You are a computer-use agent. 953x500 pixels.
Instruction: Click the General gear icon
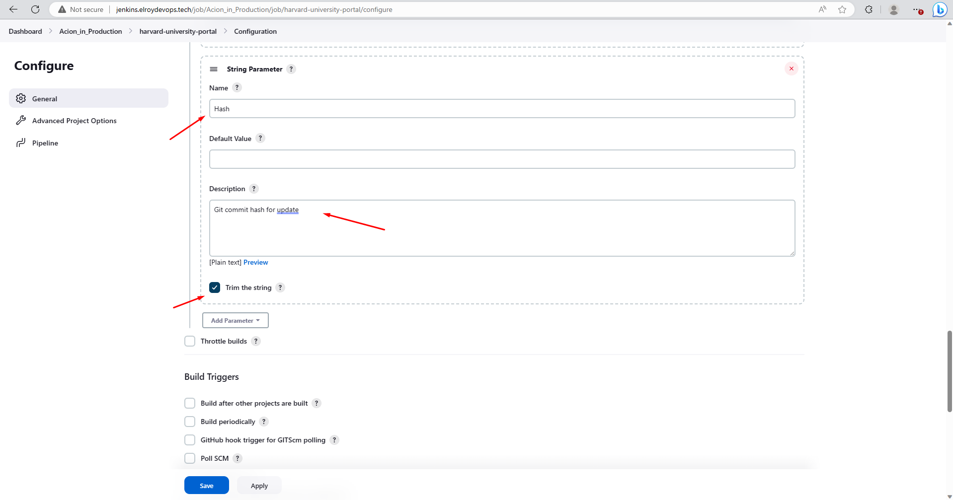[21, 98]
